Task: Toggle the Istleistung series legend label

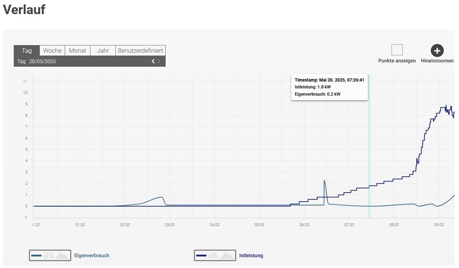Action: 251,255
